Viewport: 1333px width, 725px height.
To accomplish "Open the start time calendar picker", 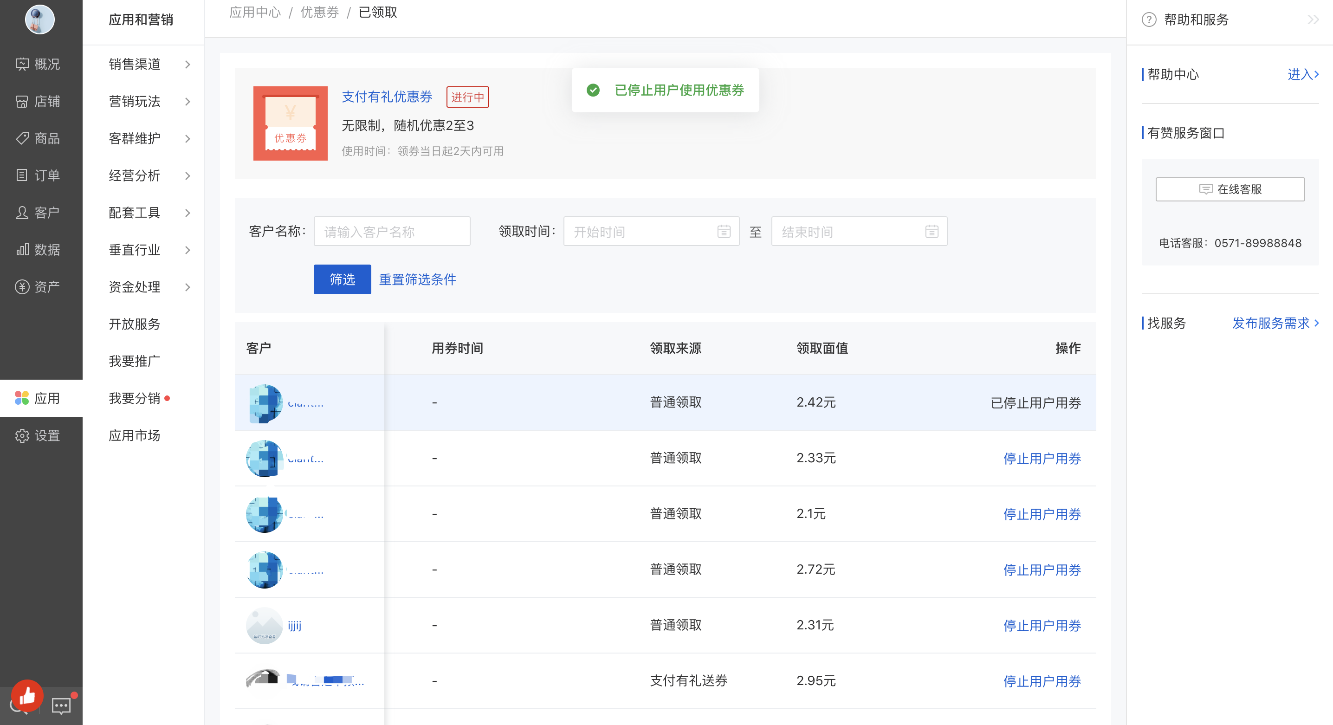I will [724, 231].
